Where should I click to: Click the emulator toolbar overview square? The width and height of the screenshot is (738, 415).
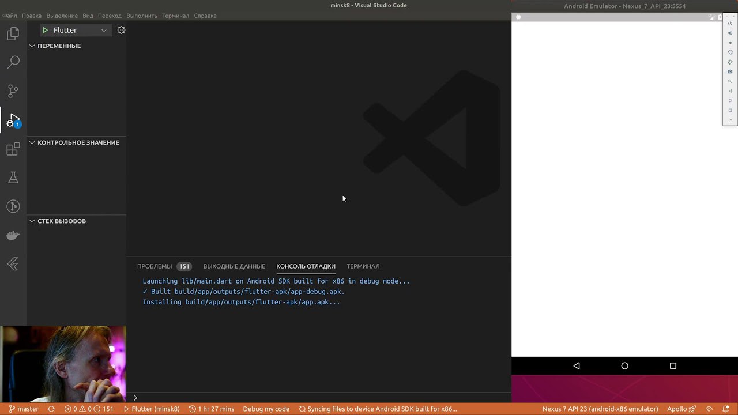730,110
